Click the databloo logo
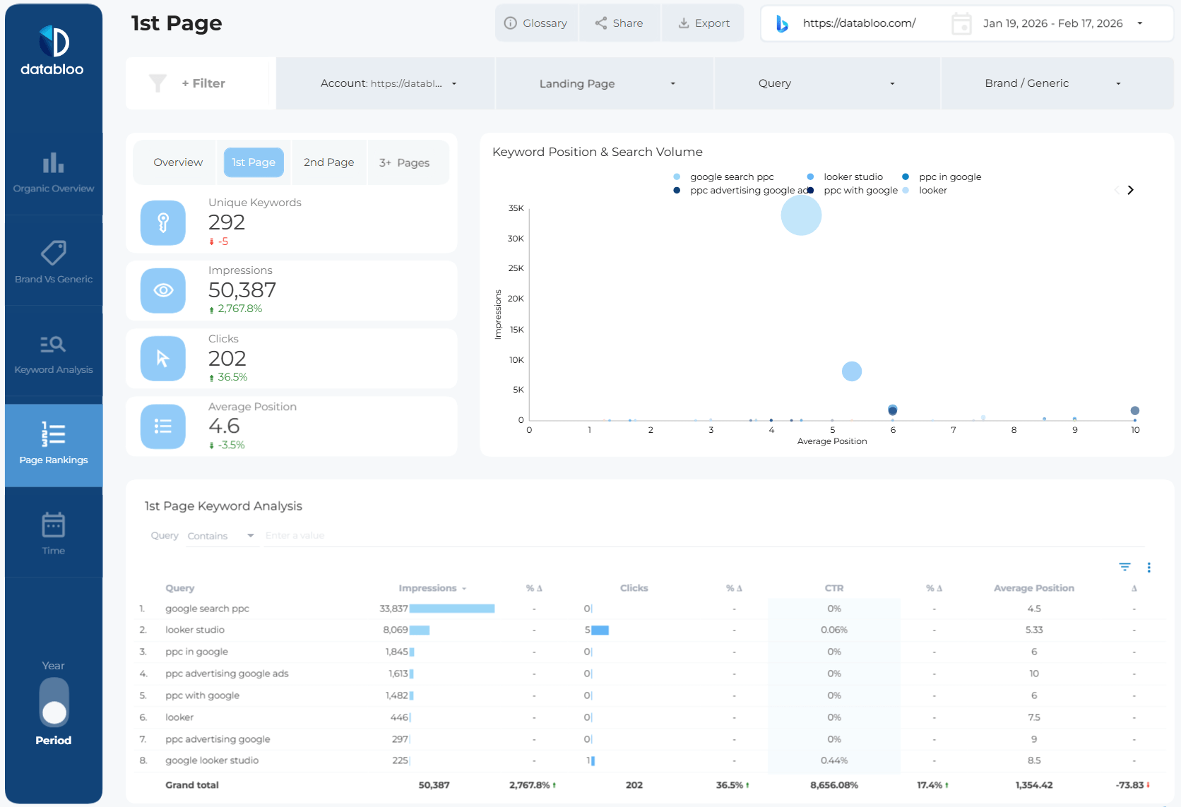The image size is (1181, 807). coord(53,51)
